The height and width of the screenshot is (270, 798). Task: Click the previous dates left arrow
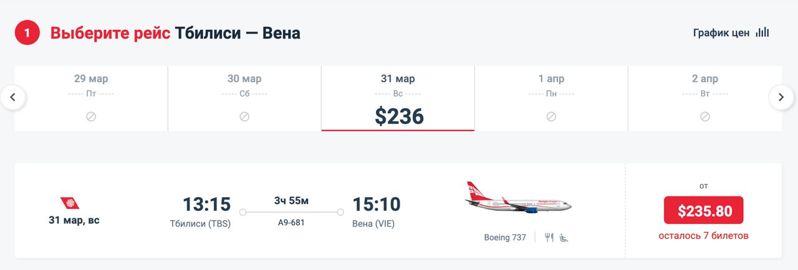[x=13, y=97]
